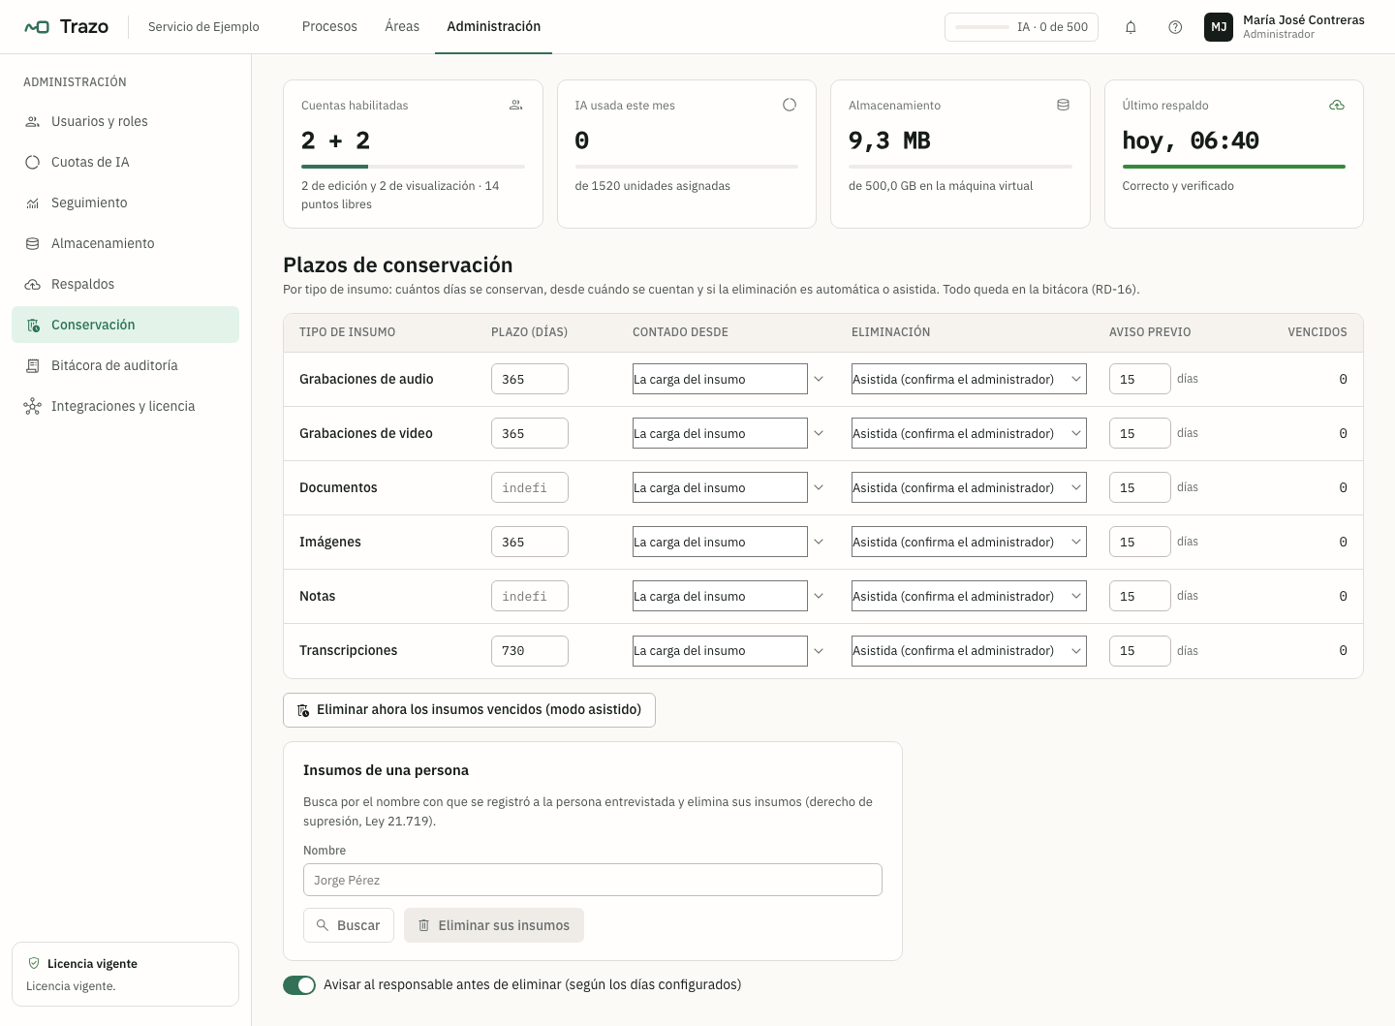The image size is (1395, 1026).
Task: Toggle Avisar al responsable antes de eliminar
Action: tap(299, 985)
